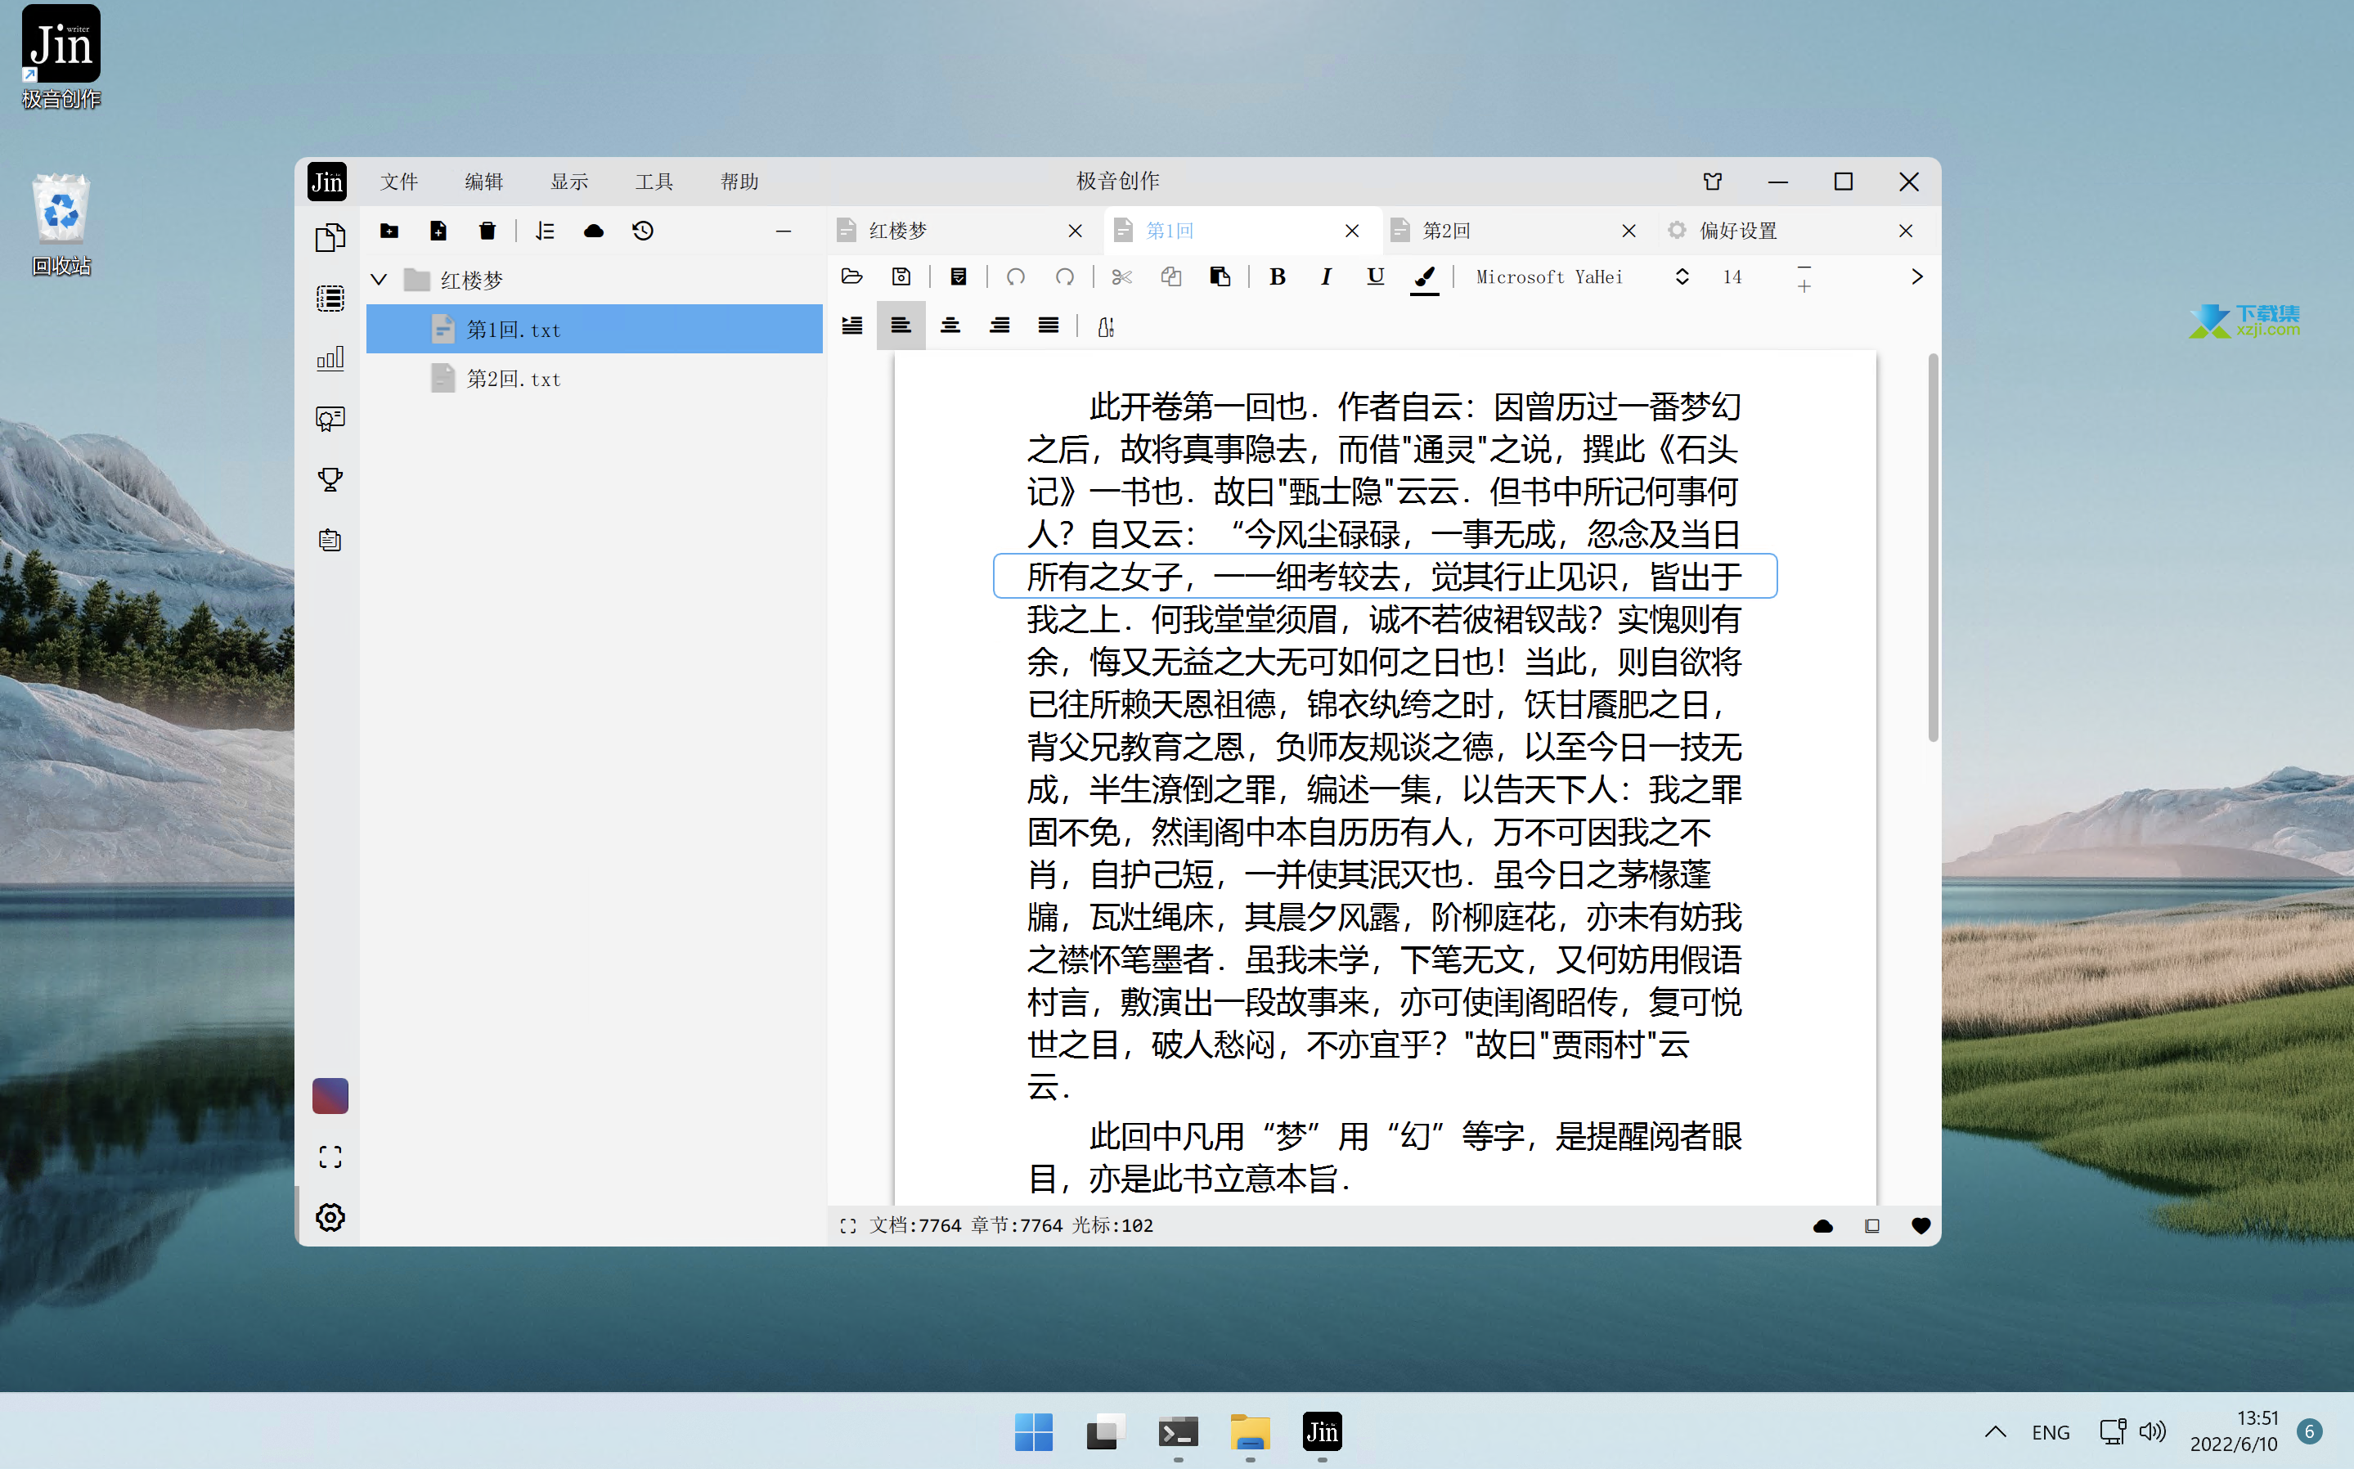
Task: Expand more toolbar options arrow
Action: coord(1916,277)
